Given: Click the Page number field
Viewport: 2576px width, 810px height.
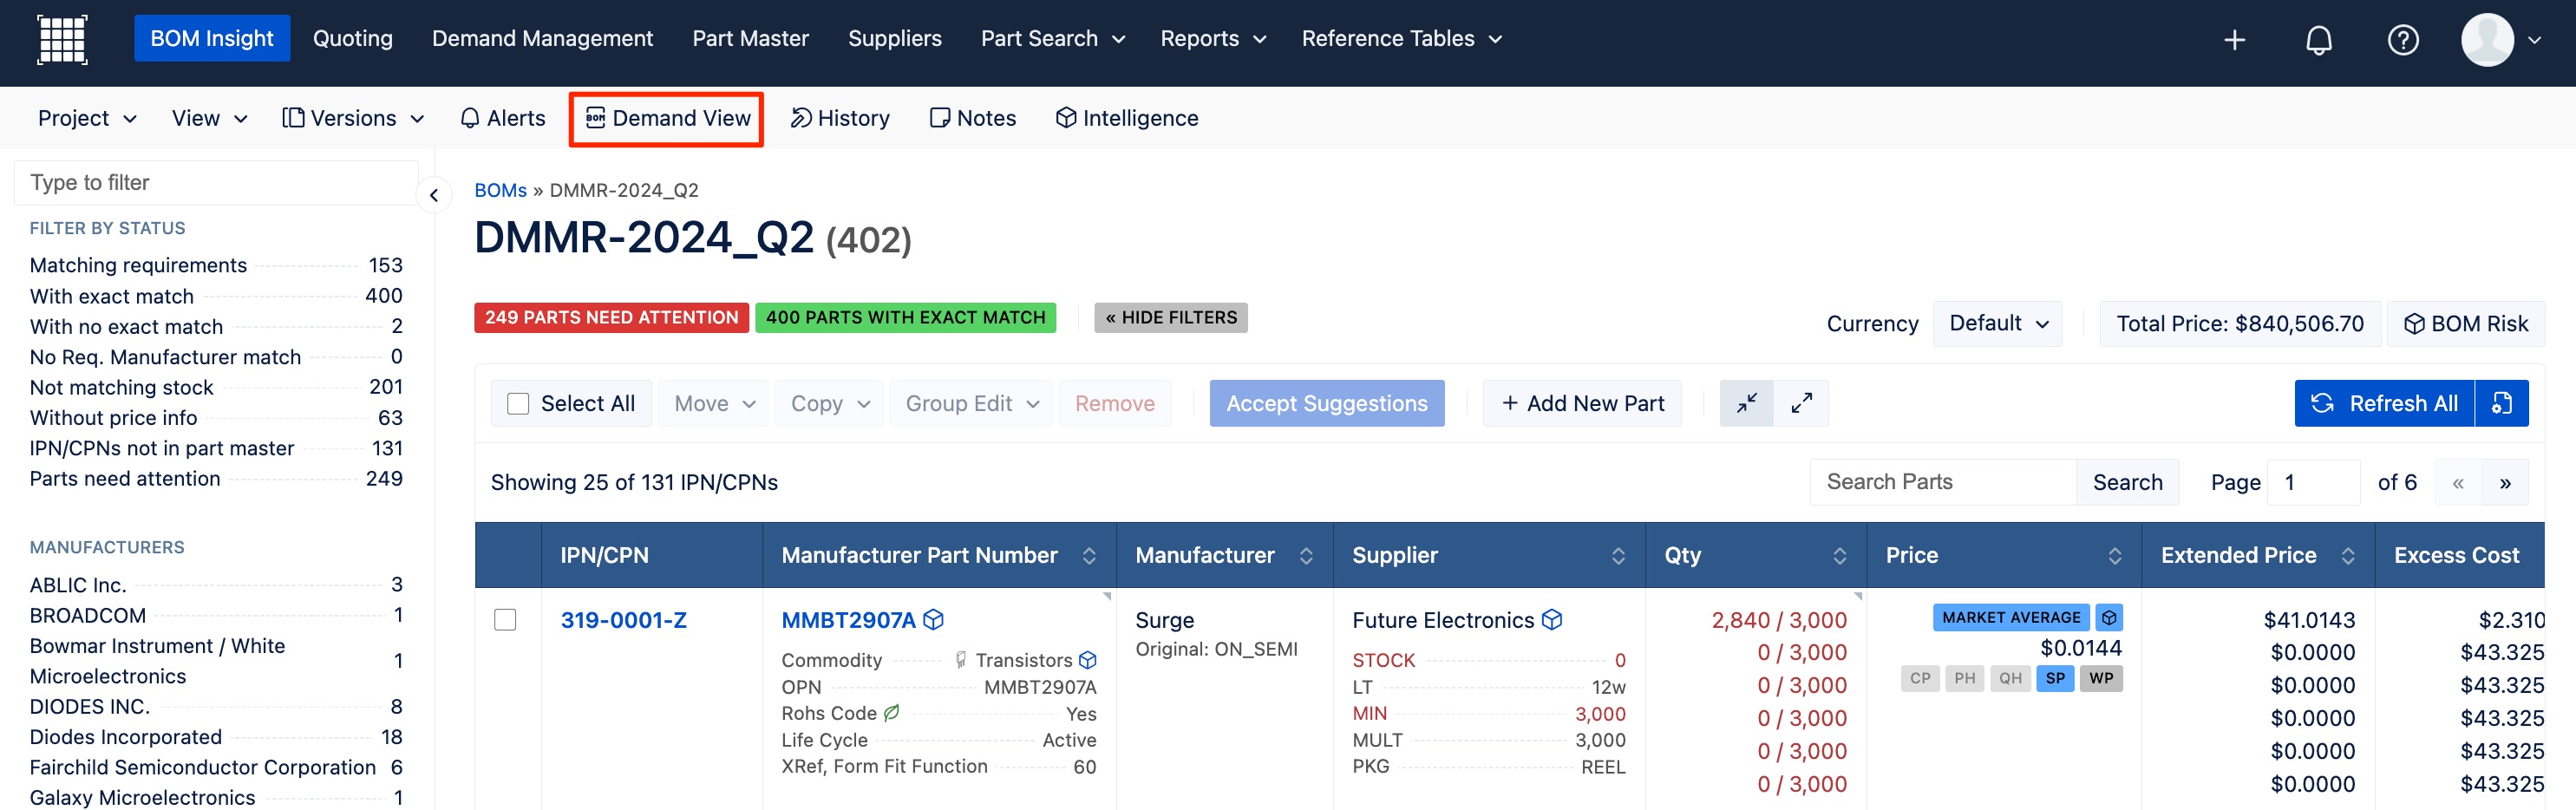Looking at the screenshot, I should click(x=2313, y=483).
